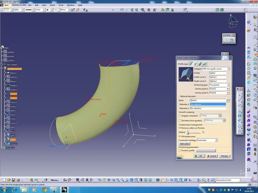Click the Line tool in the Wireframe toolbar
The width and height of the screenshot is (258, 193).
coord(240,100)
